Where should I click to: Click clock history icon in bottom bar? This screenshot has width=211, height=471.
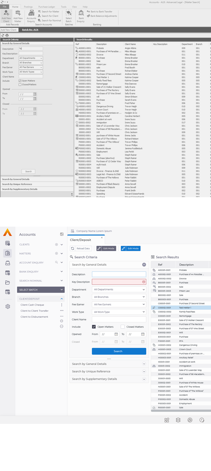click(x=202, y=420)
